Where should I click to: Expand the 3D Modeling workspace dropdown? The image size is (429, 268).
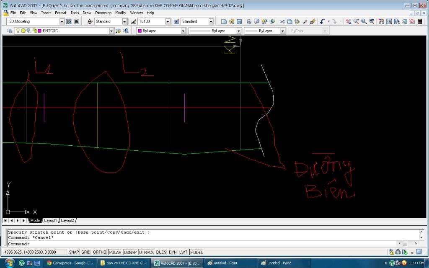tap(62, 21)
